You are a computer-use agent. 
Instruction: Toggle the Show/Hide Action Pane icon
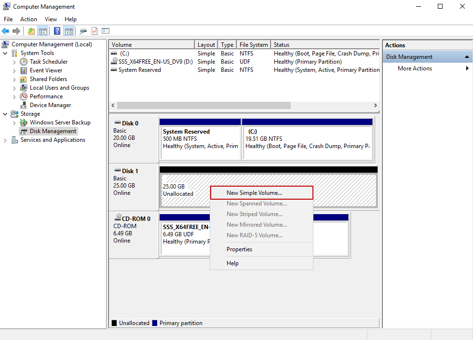[x=69, y=31]
